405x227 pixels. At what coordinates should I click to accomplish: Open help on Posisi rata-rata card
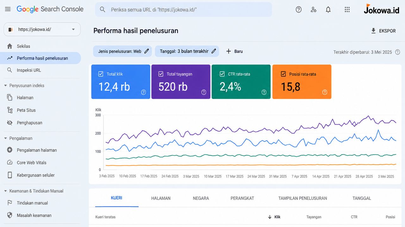coord(325,92)
